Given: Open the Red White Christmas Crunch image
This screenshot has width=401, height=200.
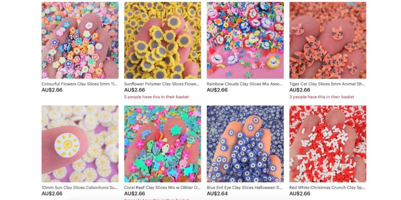Looking at the screenshot, I should click(x=328, y=144).
